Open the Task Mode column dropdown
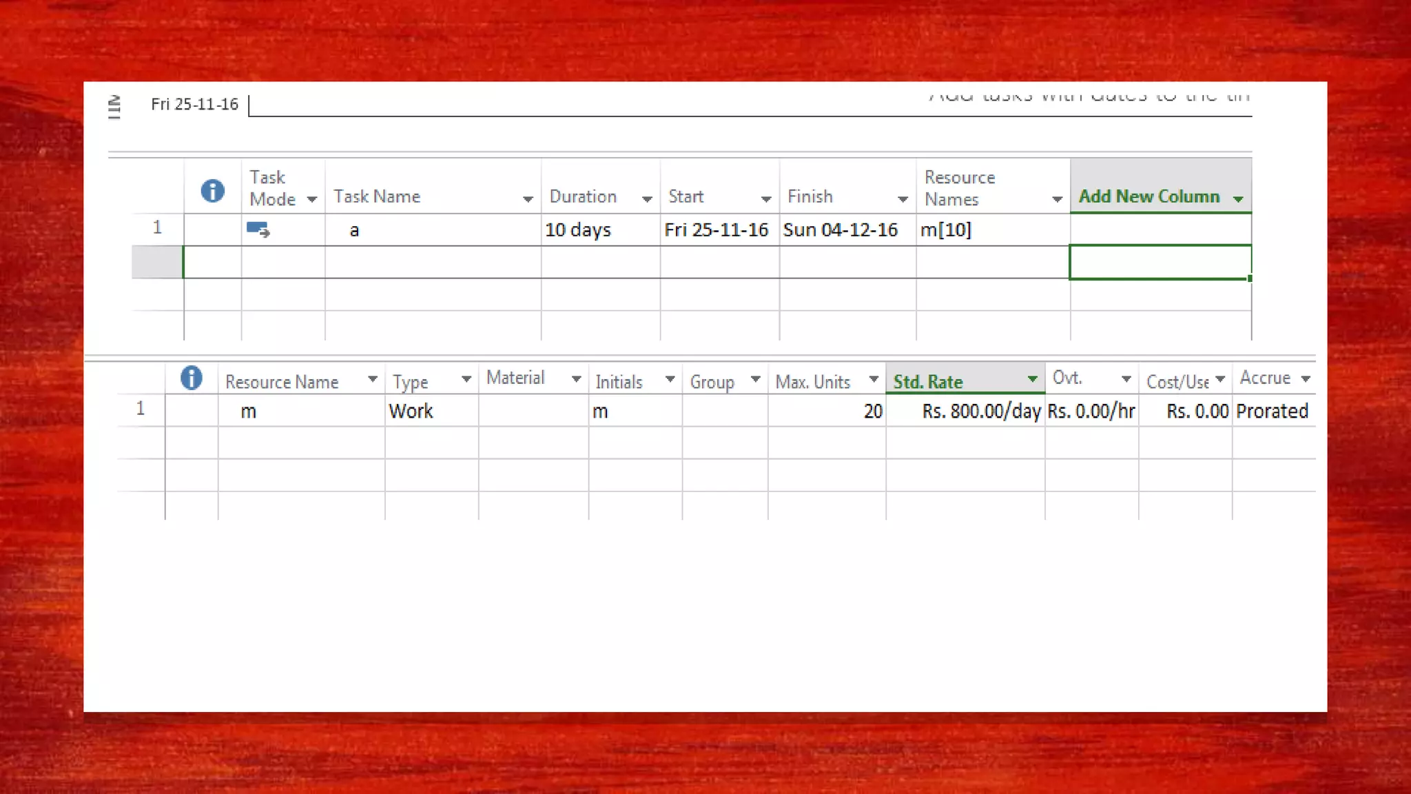This screenshot has height=794, width=1411. click(311, 200)
